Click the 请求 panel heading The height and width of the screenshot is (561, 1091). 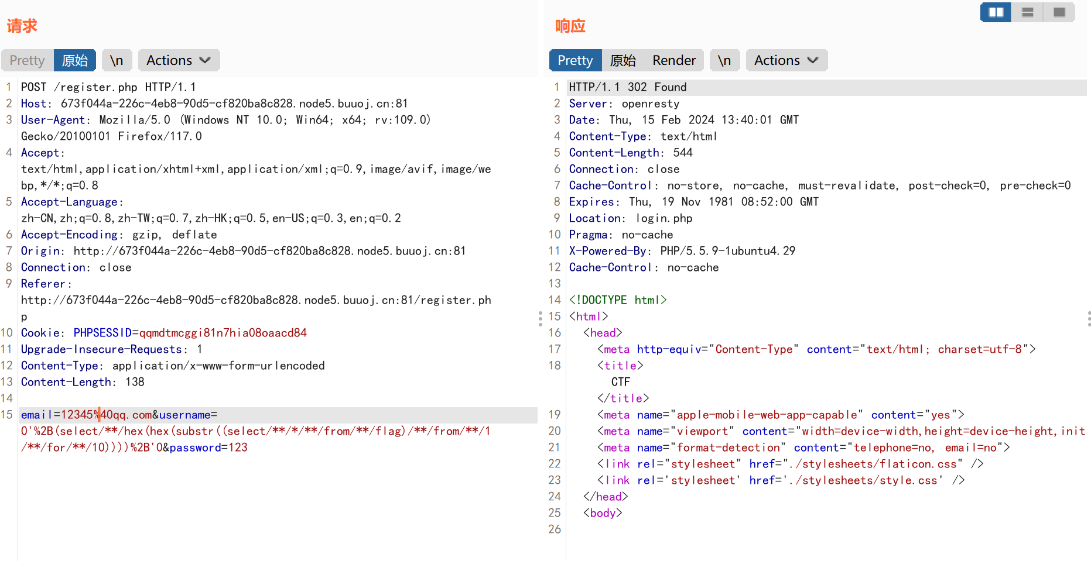pyautogui.click(x=22, y=26)
